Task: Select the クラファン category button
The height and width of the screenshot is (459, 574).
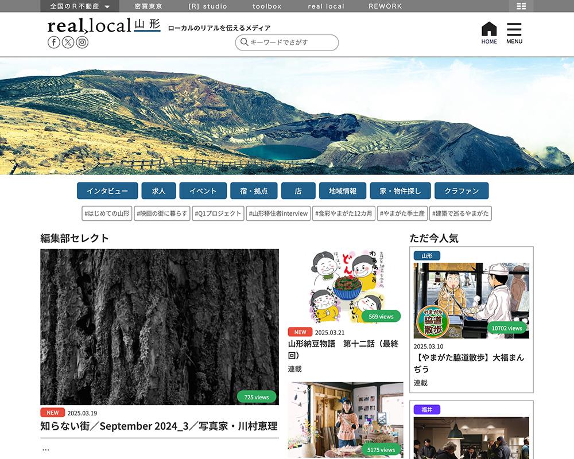Action: click(461, 190)
